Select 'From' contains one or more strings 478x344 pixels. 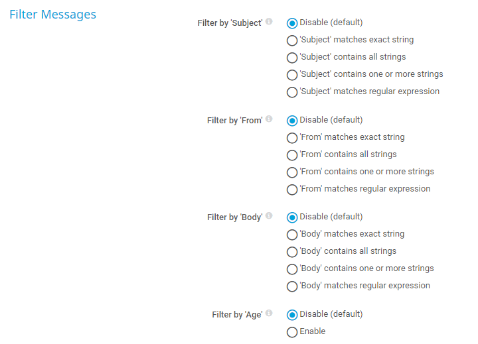[292, 172]
